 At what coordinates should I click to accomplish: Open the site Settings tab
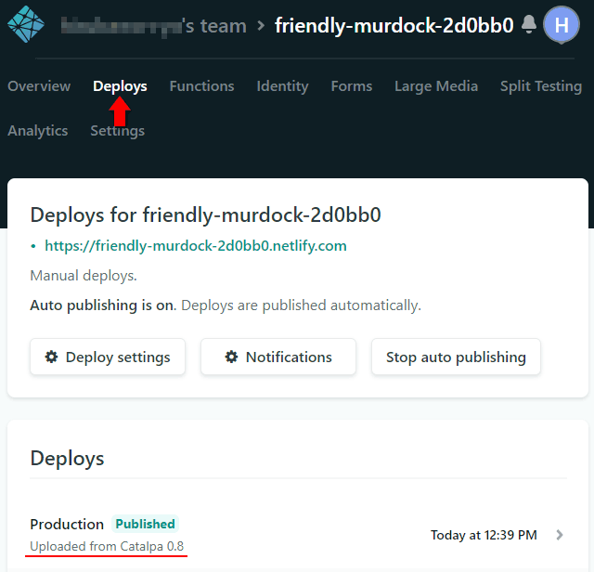(x=117, y=131)
